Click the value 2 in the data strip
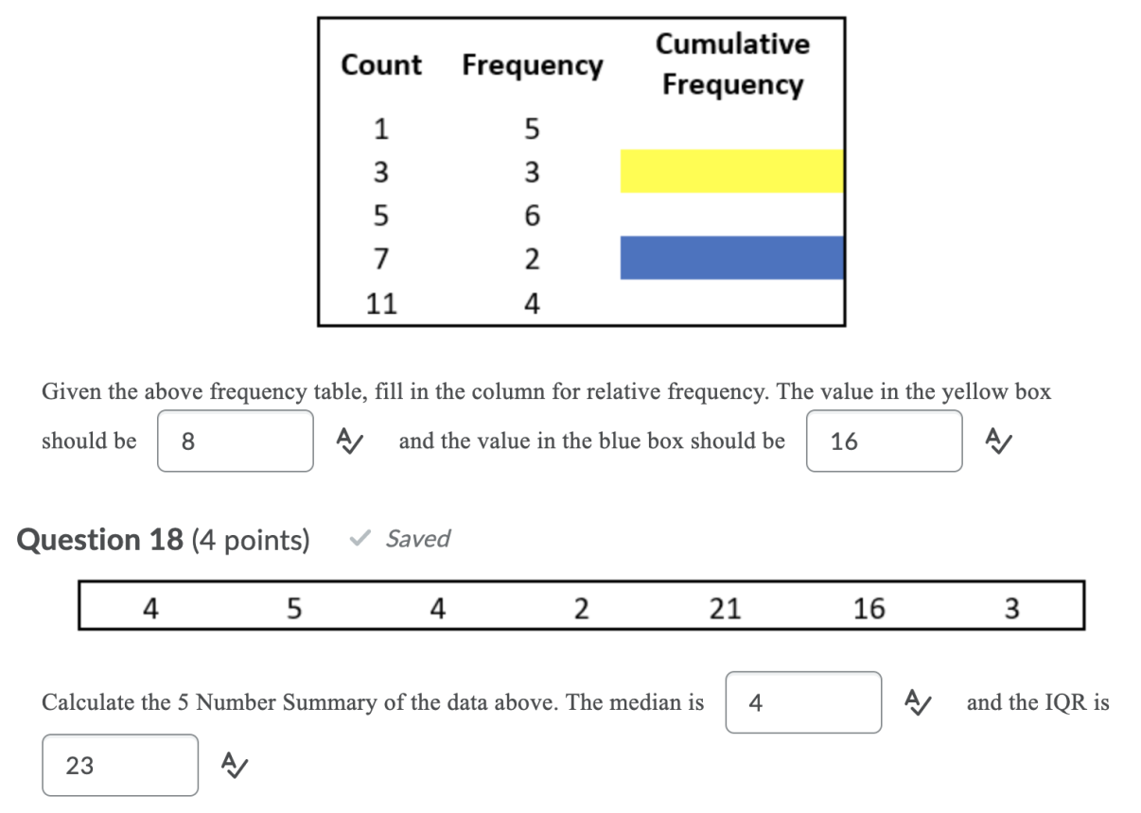 point(581,608)
